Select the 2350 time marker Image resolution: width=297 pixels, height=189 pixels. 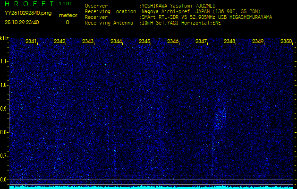[286, 42]
